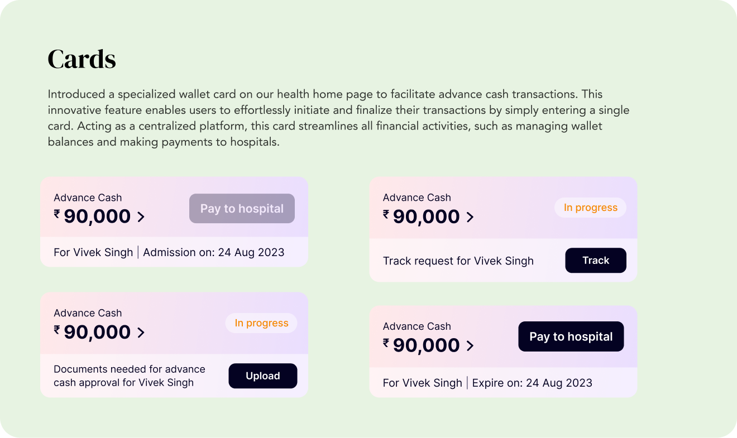Select the "Track request for Vivek Singh" text
This screenshot has height=438, width=737.
(x=458, y=261)
